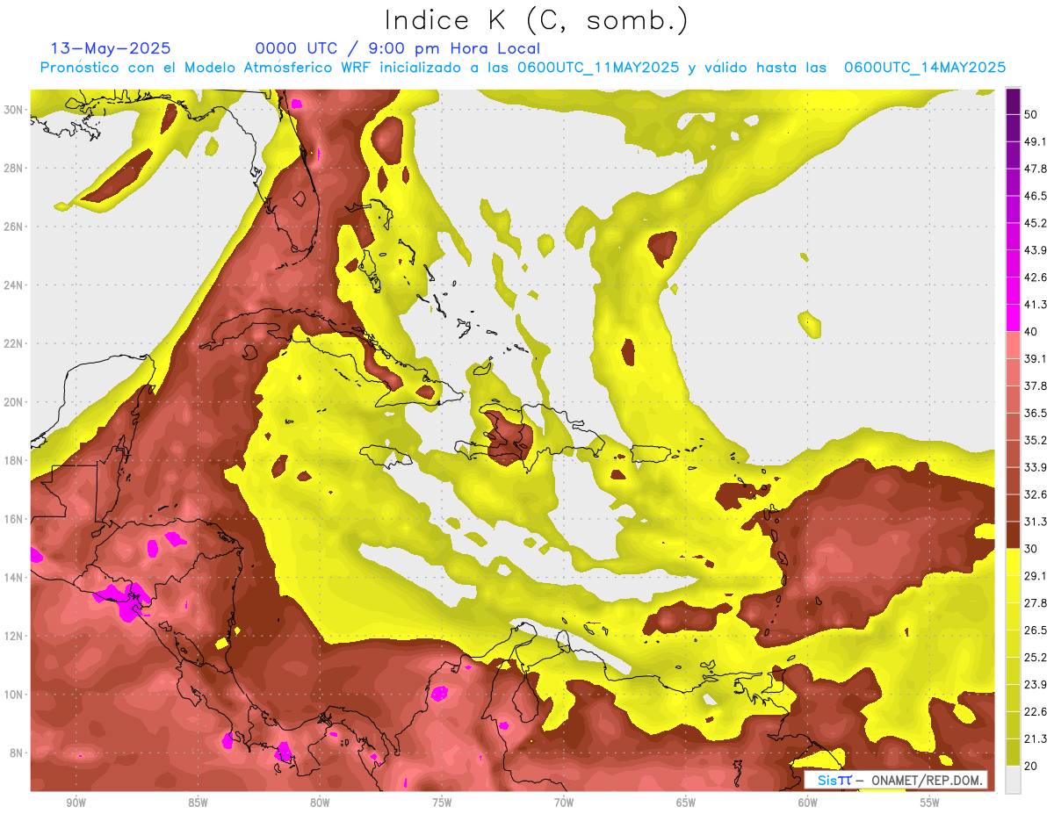Click the 28N latitude axis label
The image size is (1054, 814).
(15, 168)
